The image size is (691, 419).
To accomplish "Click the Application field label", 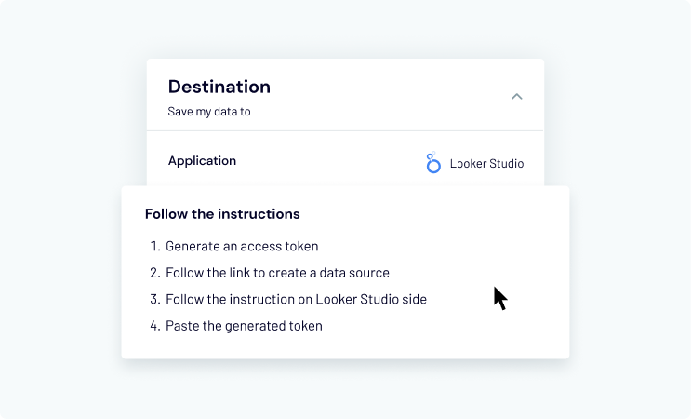I will (202, 160).
